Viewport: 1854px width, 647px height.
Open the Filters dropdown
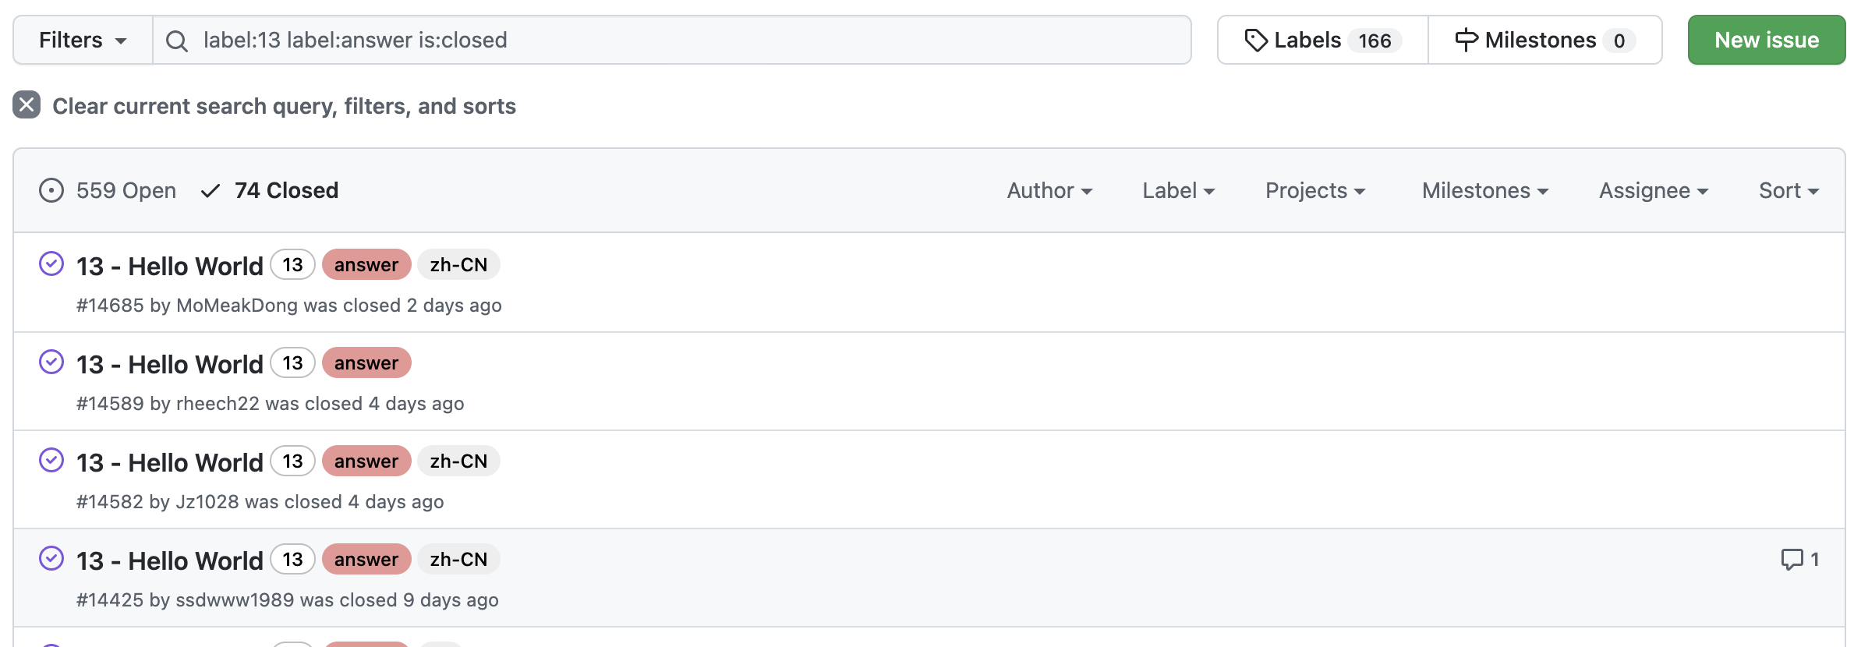[x=83, y=40]
